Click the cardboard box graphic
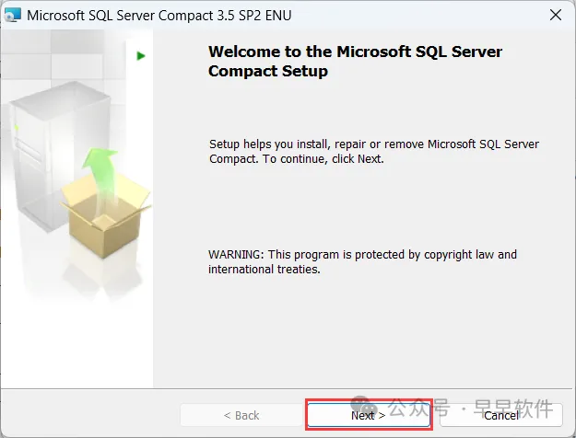This screenshot has width=576, height=438. click(x=105, y=215)
